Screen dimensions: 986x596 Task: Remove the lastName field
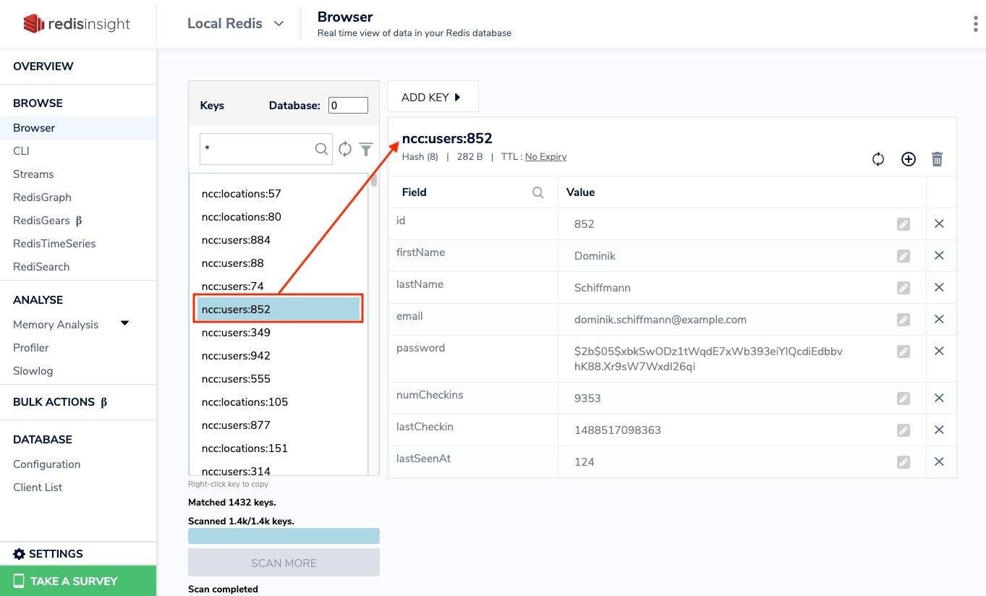click(939, 287)
